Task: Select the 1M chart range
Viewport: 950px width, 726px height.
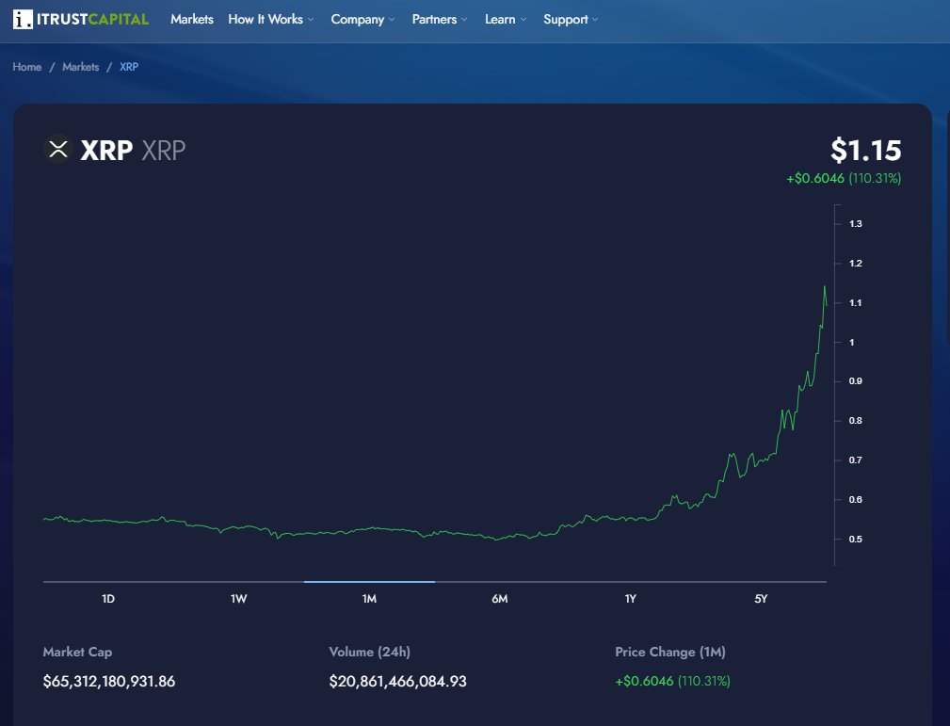Action: (x=370, y=599)
